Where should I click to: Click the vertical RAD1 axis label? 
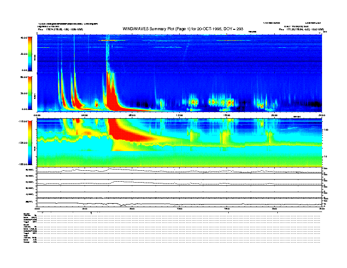click(35, 96)
